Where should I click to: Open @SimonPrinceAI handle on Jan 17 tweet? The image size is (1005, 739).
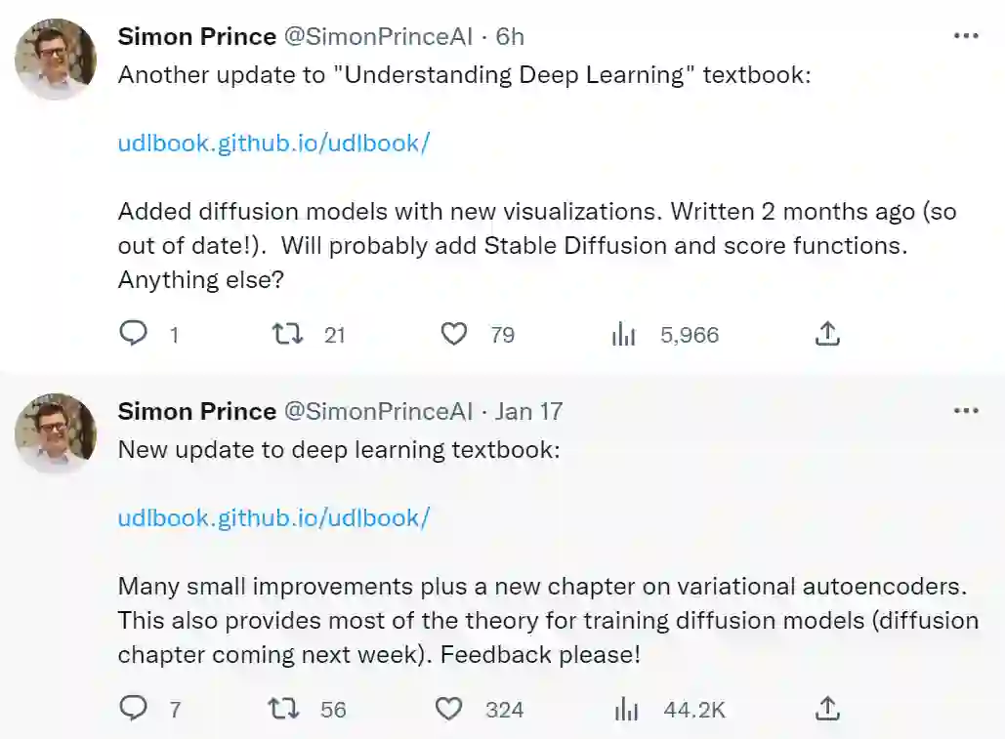pos(378,411)
